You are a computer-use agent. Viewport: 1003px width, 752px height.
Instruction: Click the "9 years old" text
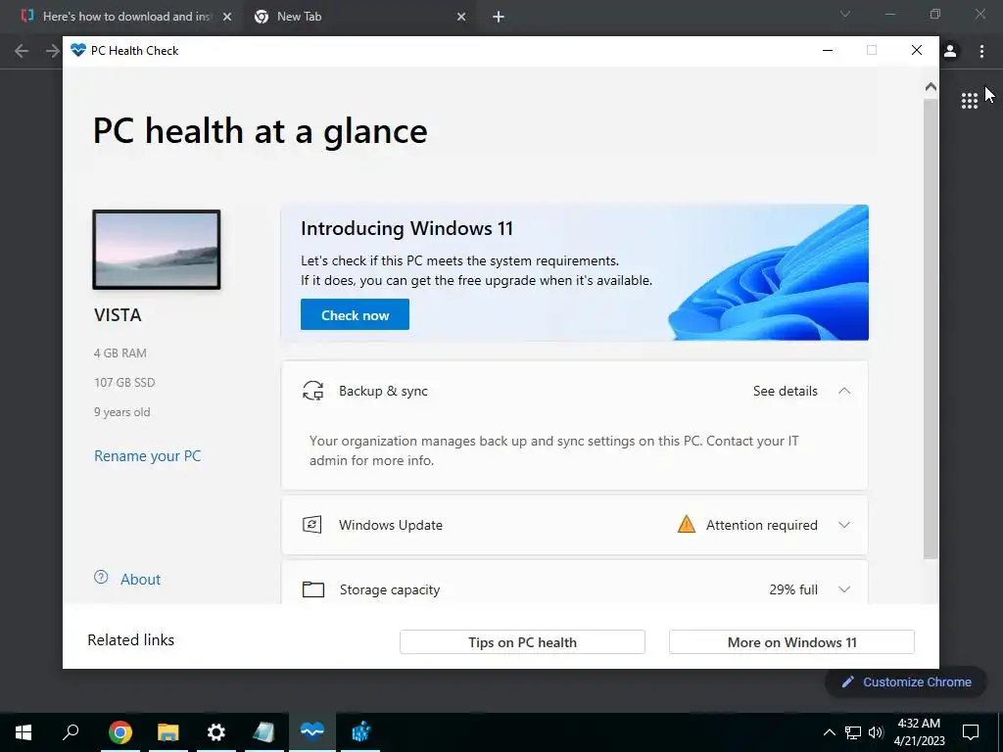pyautogui.click(x=122, y=412)
